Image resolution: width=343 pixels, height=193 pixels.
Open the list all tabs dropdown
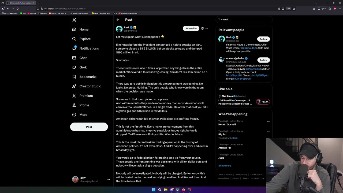316,3
